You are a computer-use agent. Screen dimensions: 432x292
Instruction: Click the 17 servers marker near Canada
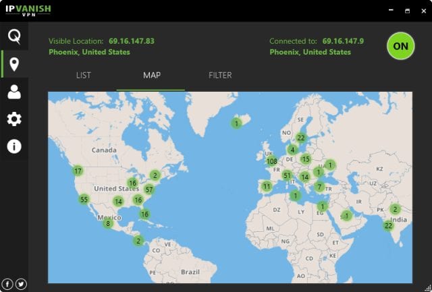coord(78,171)
